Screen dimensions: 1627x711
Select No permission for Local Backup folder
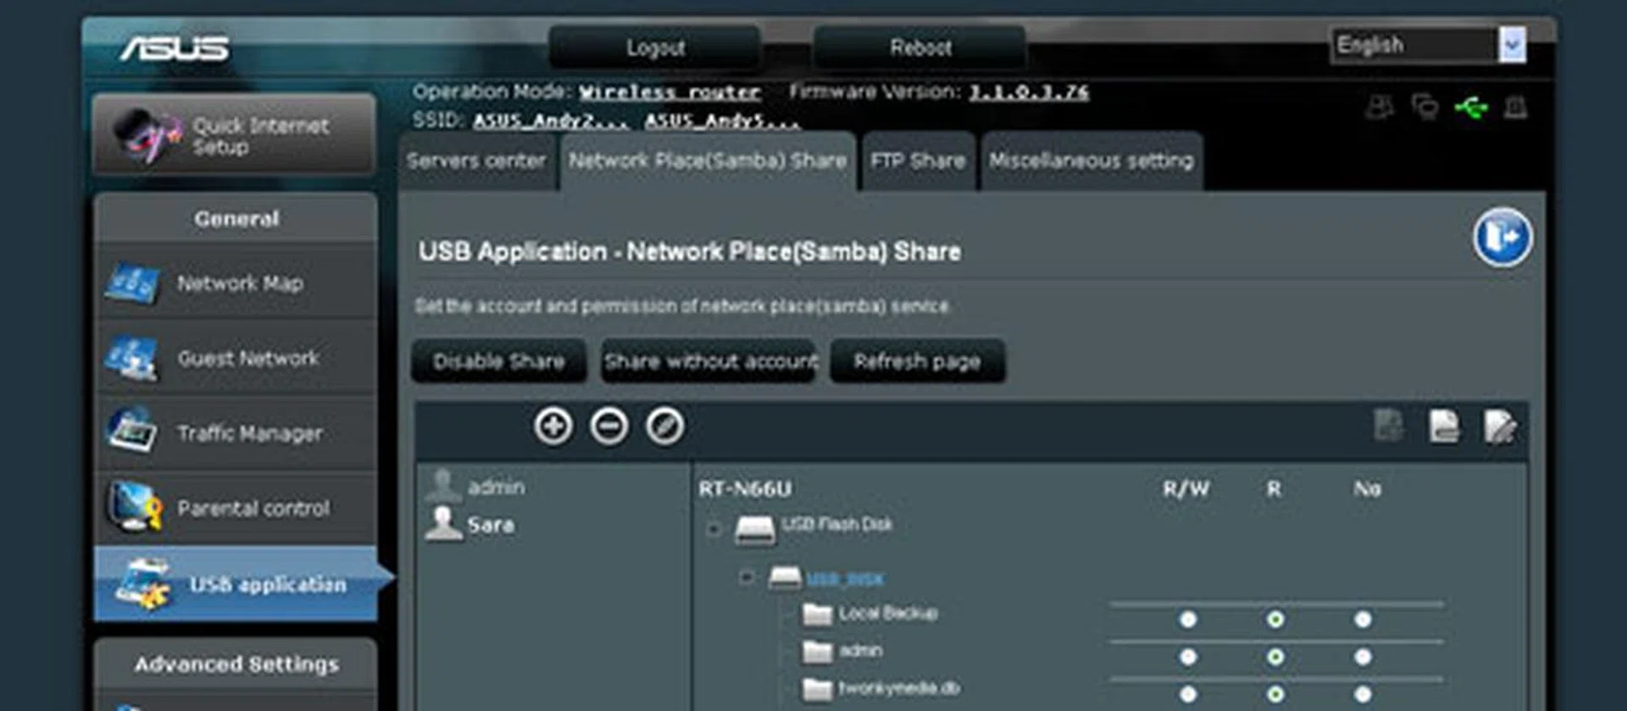1363,620
